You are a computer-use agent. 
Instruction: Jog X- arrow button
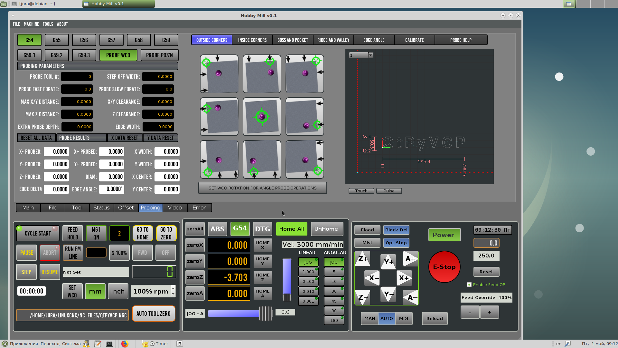click(372, 278)
